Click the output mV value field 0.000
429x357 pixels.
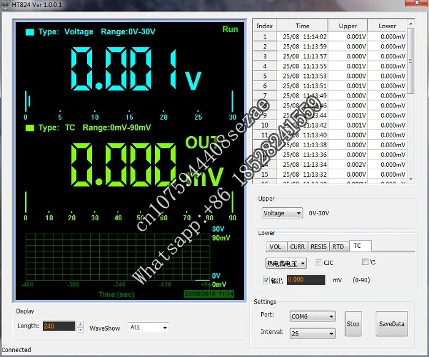tap(306, 280)
